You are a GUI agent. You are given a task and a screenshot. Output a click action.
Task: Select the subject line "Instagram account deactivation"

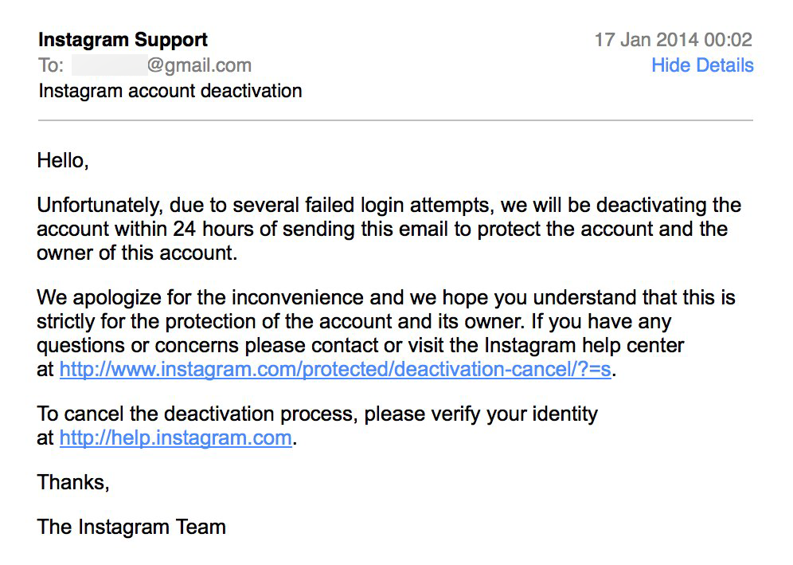(x=170, y=91)
